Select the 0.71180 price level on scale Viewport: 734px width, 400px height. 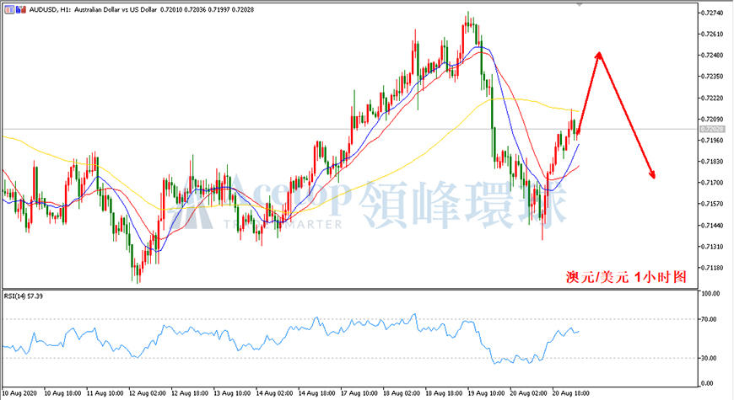tap(711, 268)
